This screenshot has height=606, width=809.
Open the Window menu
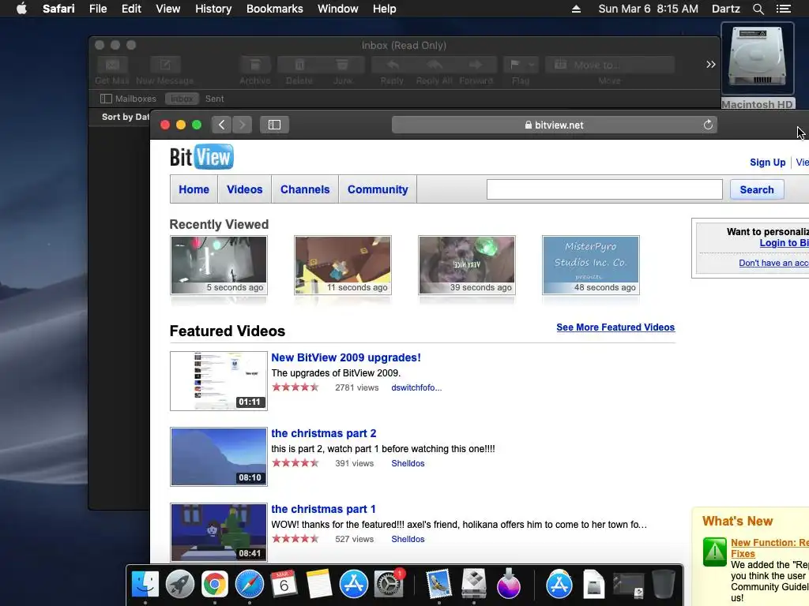click(x=338, y=9)
